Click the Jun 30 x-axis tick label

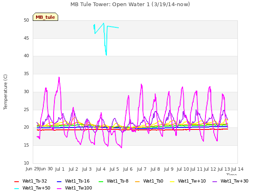pos(46,169)
